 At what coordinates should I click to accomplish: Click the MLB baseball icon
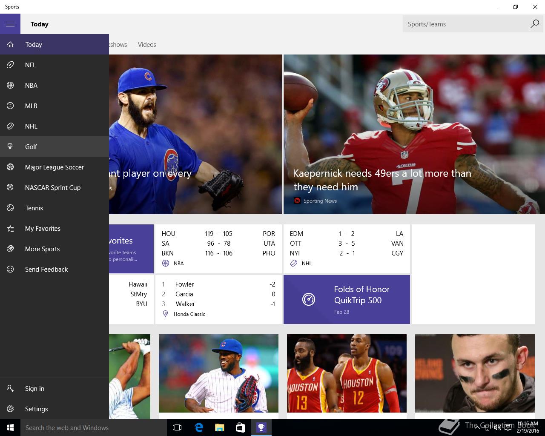click(10, 106)
